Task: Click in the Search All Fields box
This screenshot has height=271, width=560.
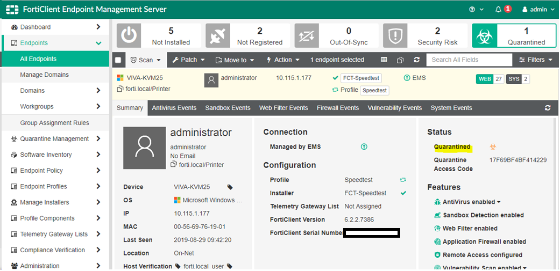Action: [x=469, y=60]
